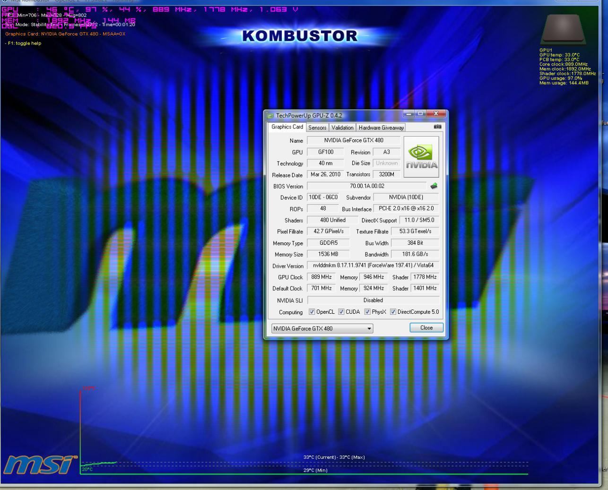The height and width of the screenshot is (490, 608).
Task: Click the GPU-Z title bar app icon
Action: (270, 115)
